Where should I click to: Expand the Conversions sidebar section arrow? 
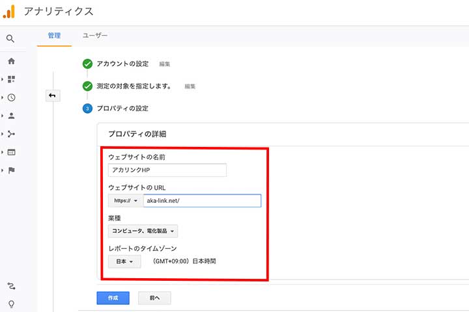(2, 170)
